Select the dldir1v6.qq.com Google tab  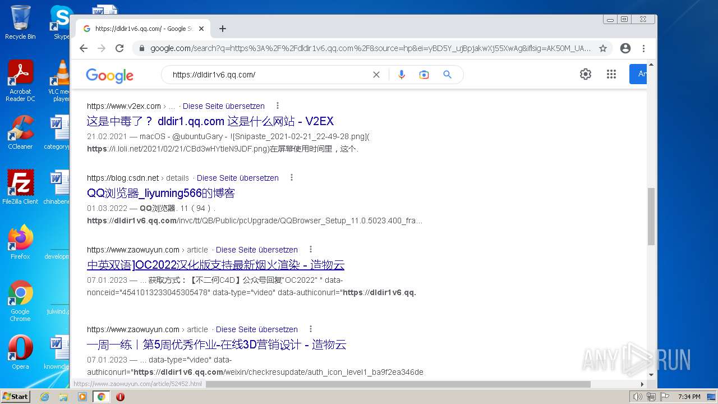[x=143, y=29]
